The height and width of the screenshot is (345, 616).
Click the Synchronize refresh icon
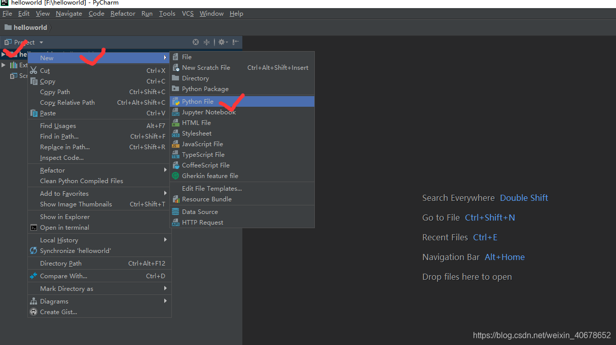(33, 251)
